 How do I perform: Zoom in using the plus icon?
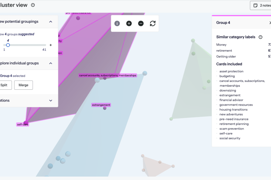tap(129, 23)
